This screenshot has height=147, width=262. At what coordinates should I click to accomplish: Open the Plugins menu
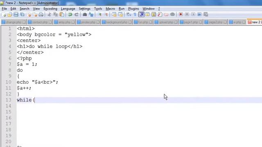click(x=133, y=9)
